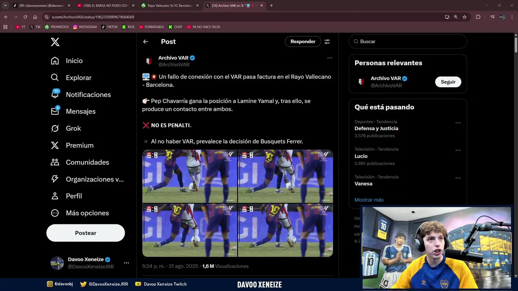Image resolution: width=518 pixels, height=291 pixels.
Task: Open the apps grid in bookmarks bar
Action: pyautogui.click(x=5, y=27)
